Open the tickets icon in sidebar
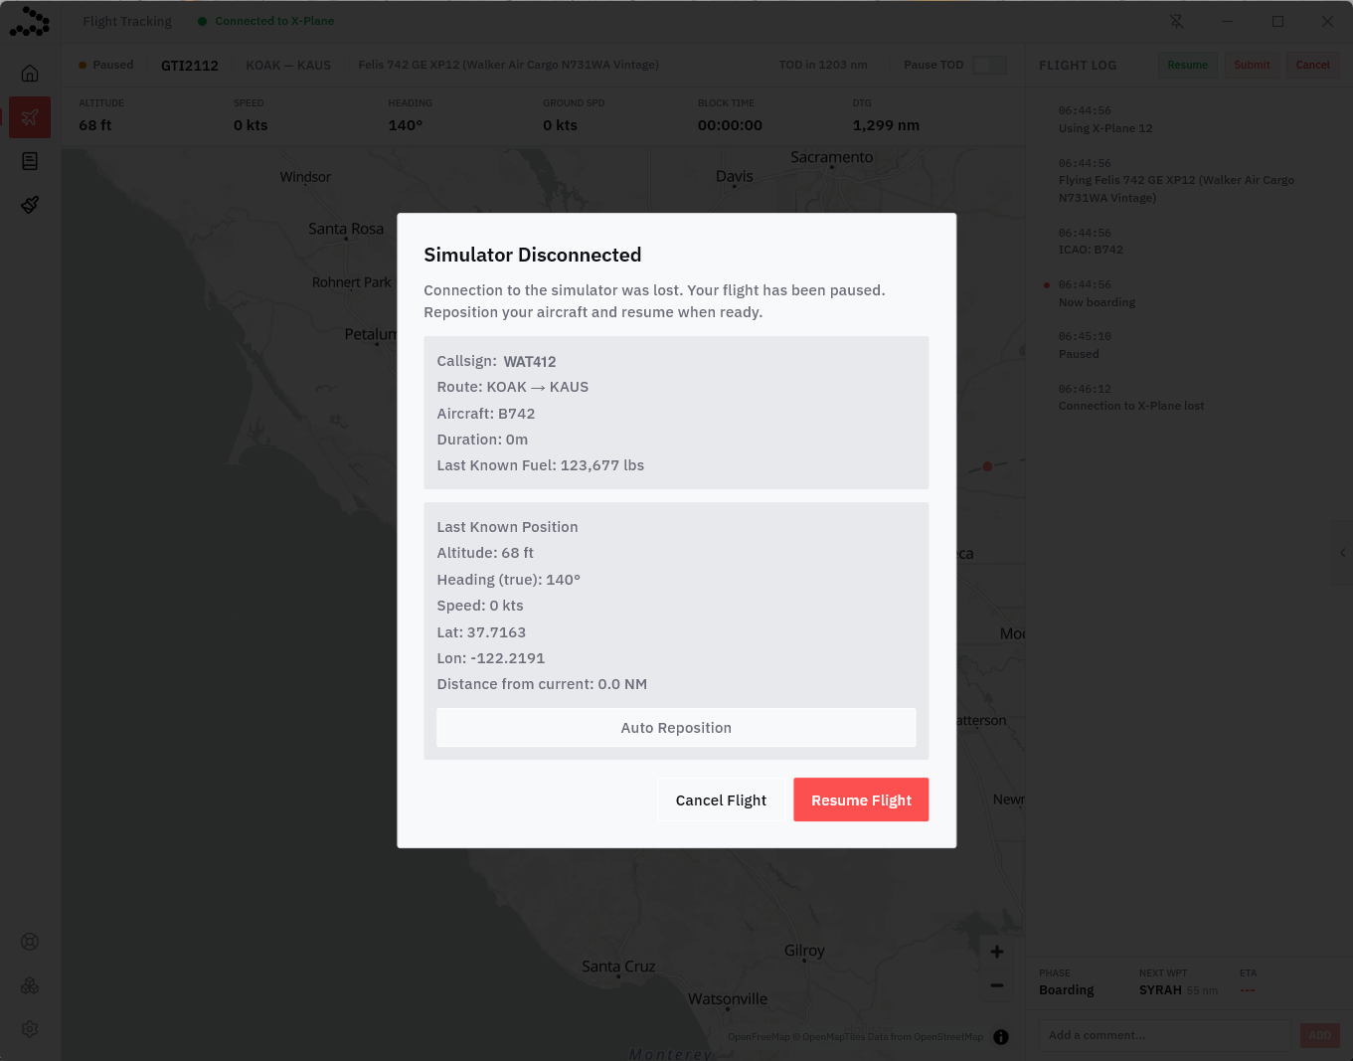The image size is (1353, 1061). pyautogui.click(x=30, y=205)
